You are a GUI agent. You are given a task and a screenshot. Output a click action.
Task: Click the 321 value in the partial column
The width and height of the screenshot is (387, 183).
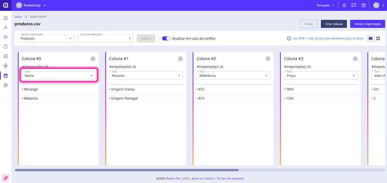(376, 89)
